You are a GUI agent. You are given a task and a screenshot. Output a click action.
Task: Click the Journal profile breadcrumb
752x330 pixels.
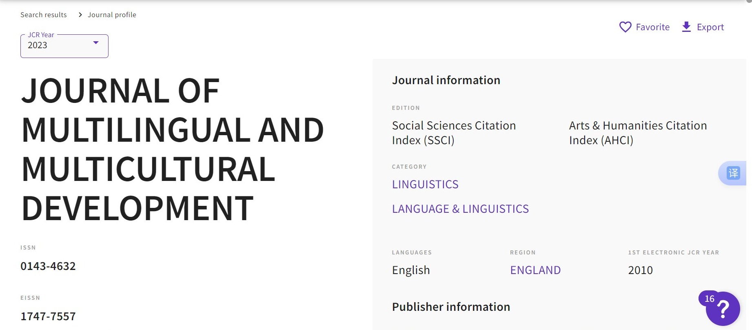pos(112,15)
